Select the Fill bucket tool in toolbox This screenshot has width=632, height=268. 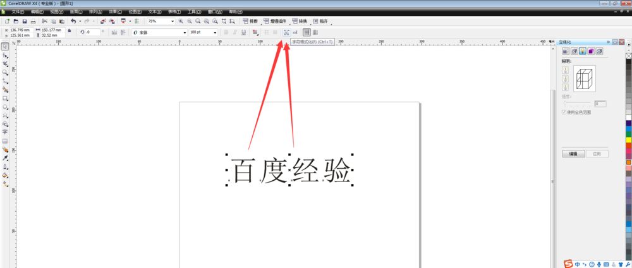[5, 175]
